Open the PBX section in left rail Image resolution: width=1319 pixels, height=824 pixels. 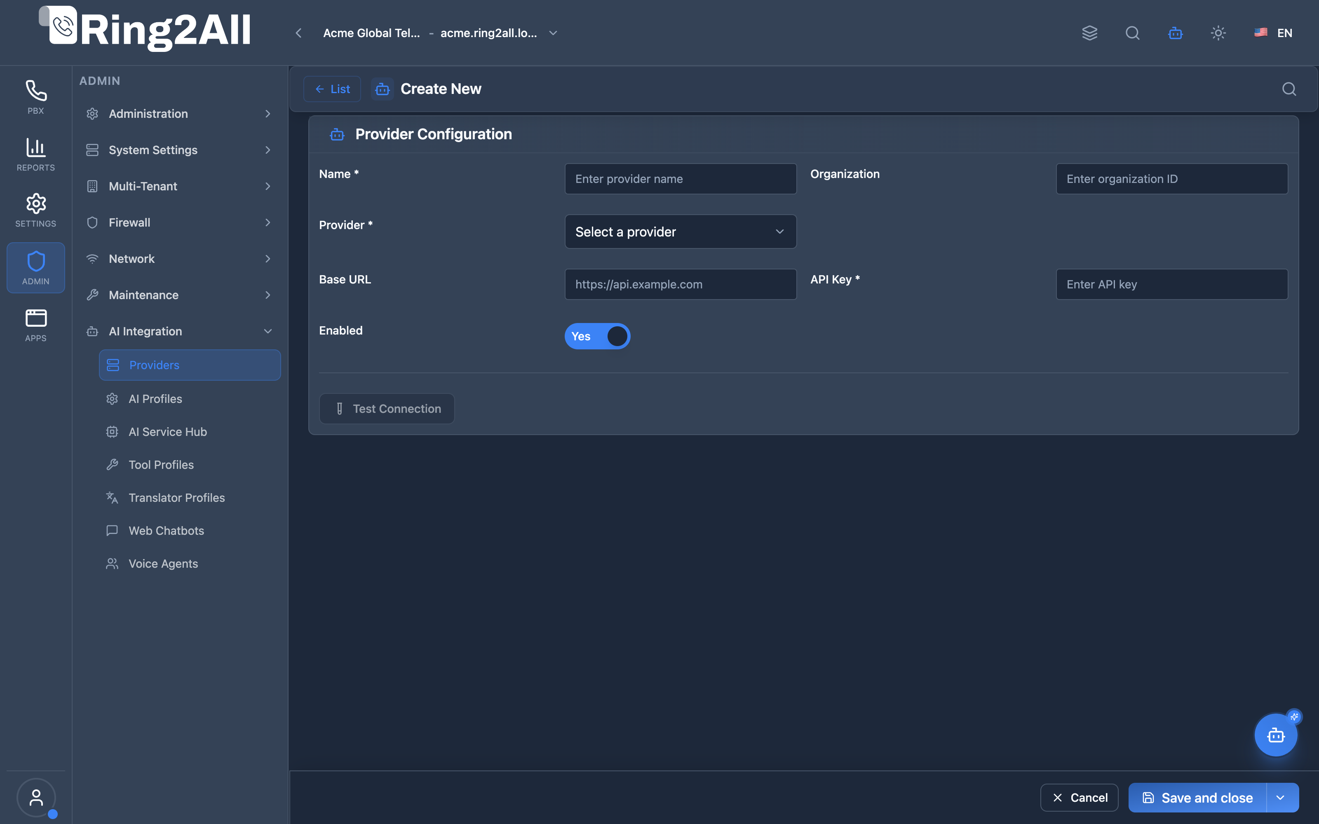click(x=36, y=97)
